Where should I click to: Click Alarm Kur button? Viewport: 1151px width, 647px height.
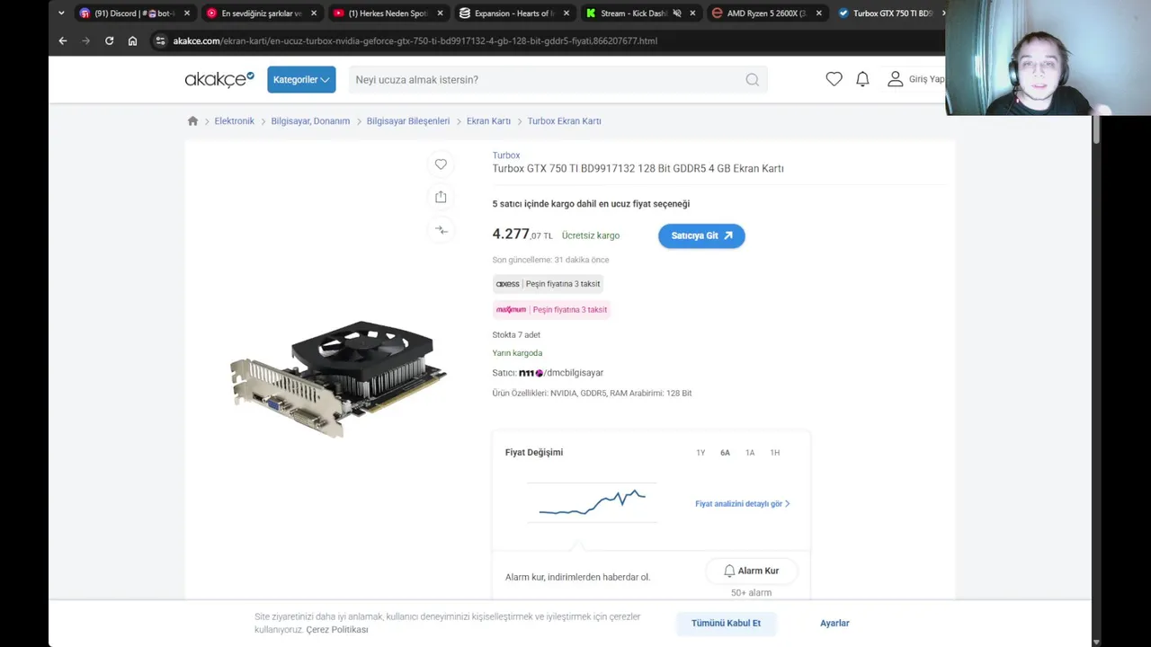(751, 571)
